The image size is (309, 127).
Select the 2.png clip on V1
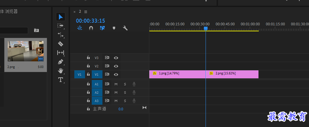pyautogui.click(x=232, y=74)
